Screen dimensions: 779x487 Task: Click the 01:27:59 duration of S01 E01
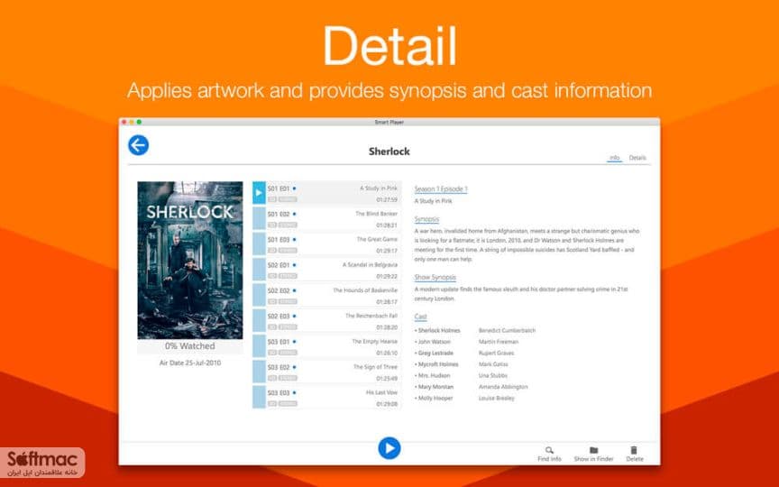point(387,199)
